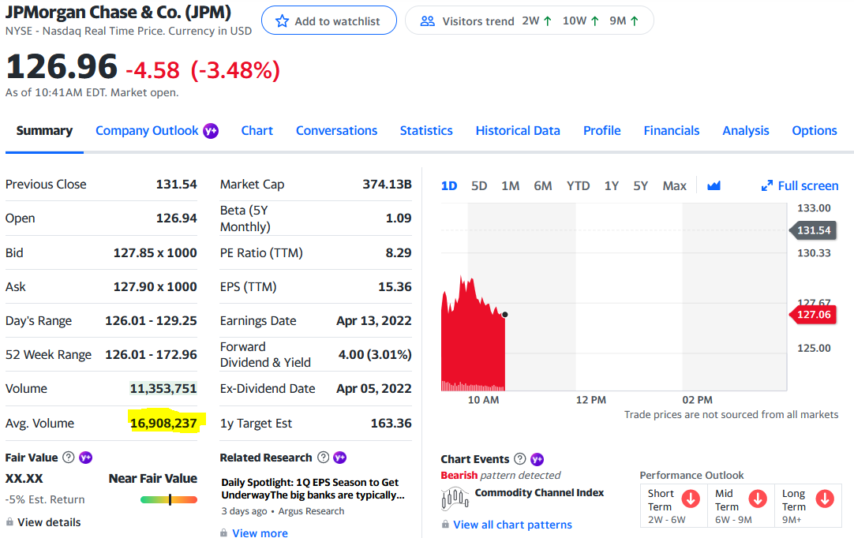This screenshot has width=854, height=538.
Task: Click the Mid Term down arrow indicator
Action: tap(758, 499)
